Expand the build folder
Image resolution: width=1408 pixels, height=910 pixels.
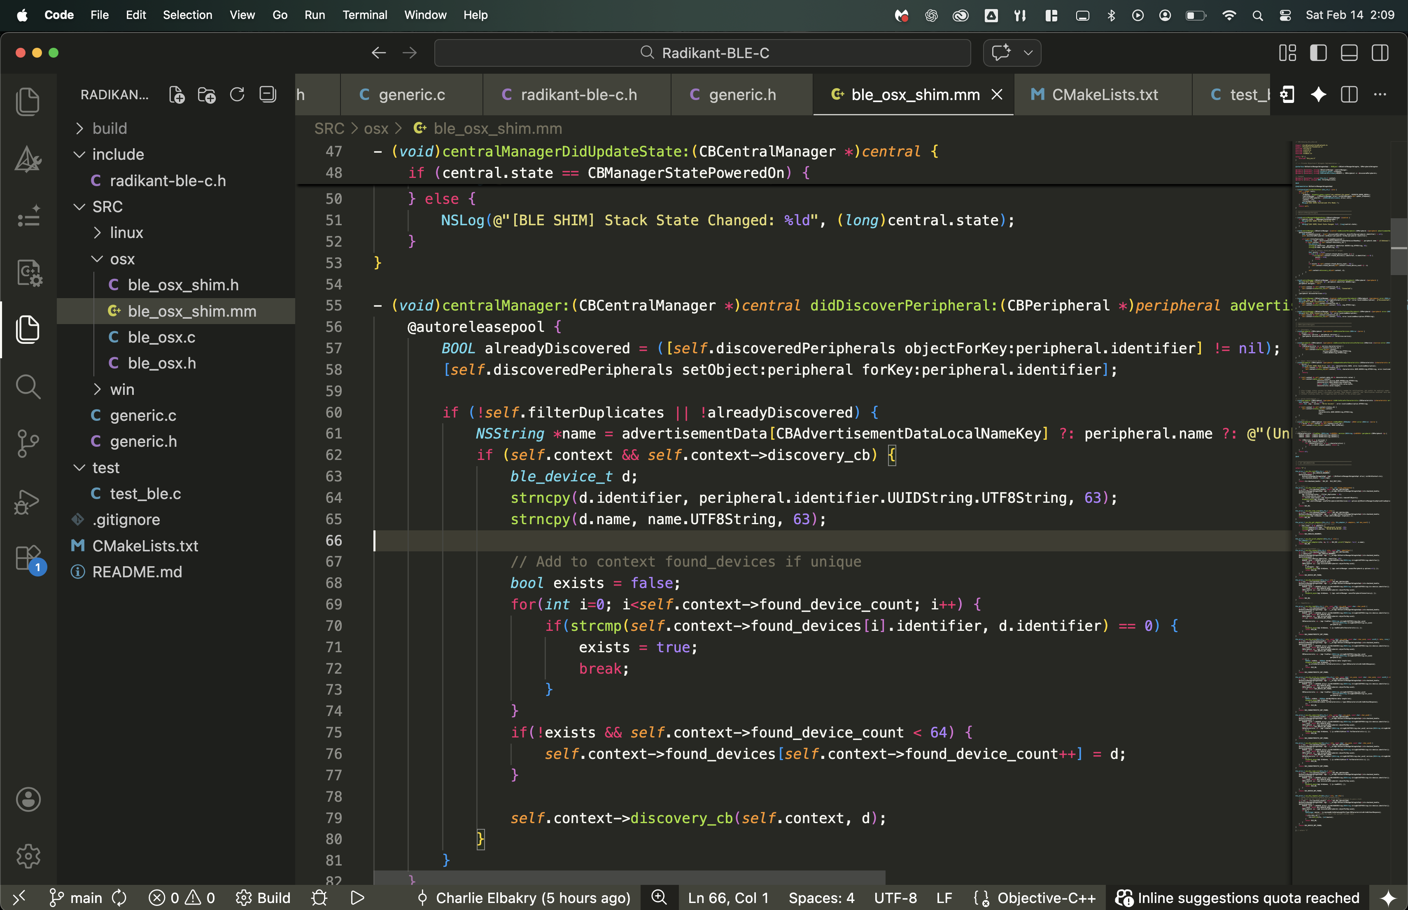click(x=176, y=128)
